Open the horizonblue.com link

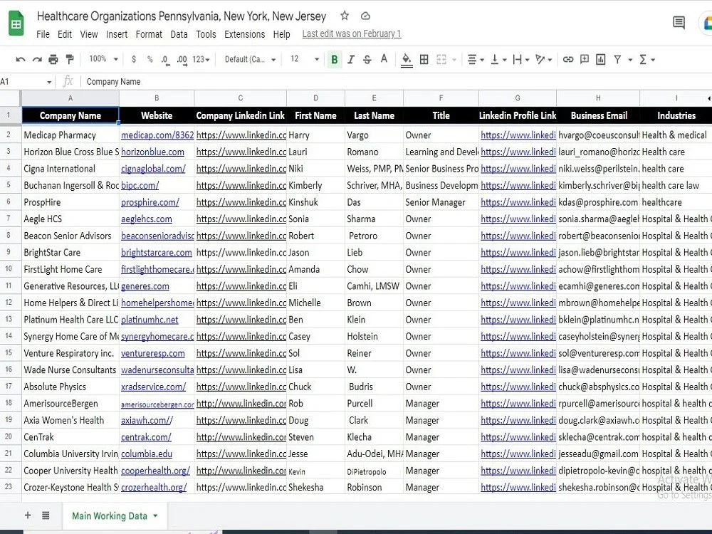click(152, 152)
